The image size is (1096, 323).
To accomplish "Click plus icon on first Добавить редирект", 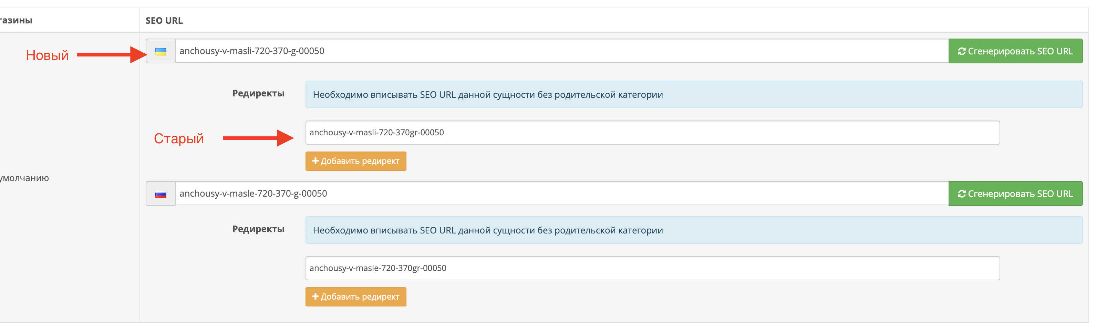I will click(x=315, y=161).
